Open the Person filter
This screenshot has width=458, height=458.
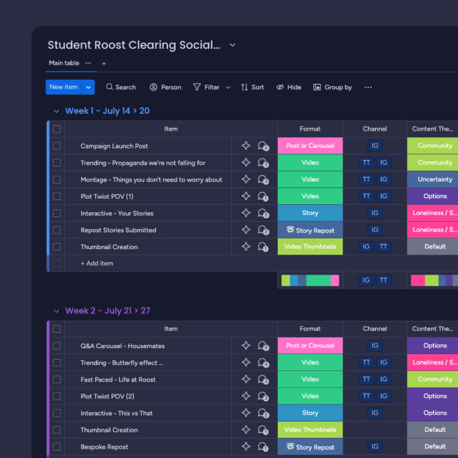(165, 87)
